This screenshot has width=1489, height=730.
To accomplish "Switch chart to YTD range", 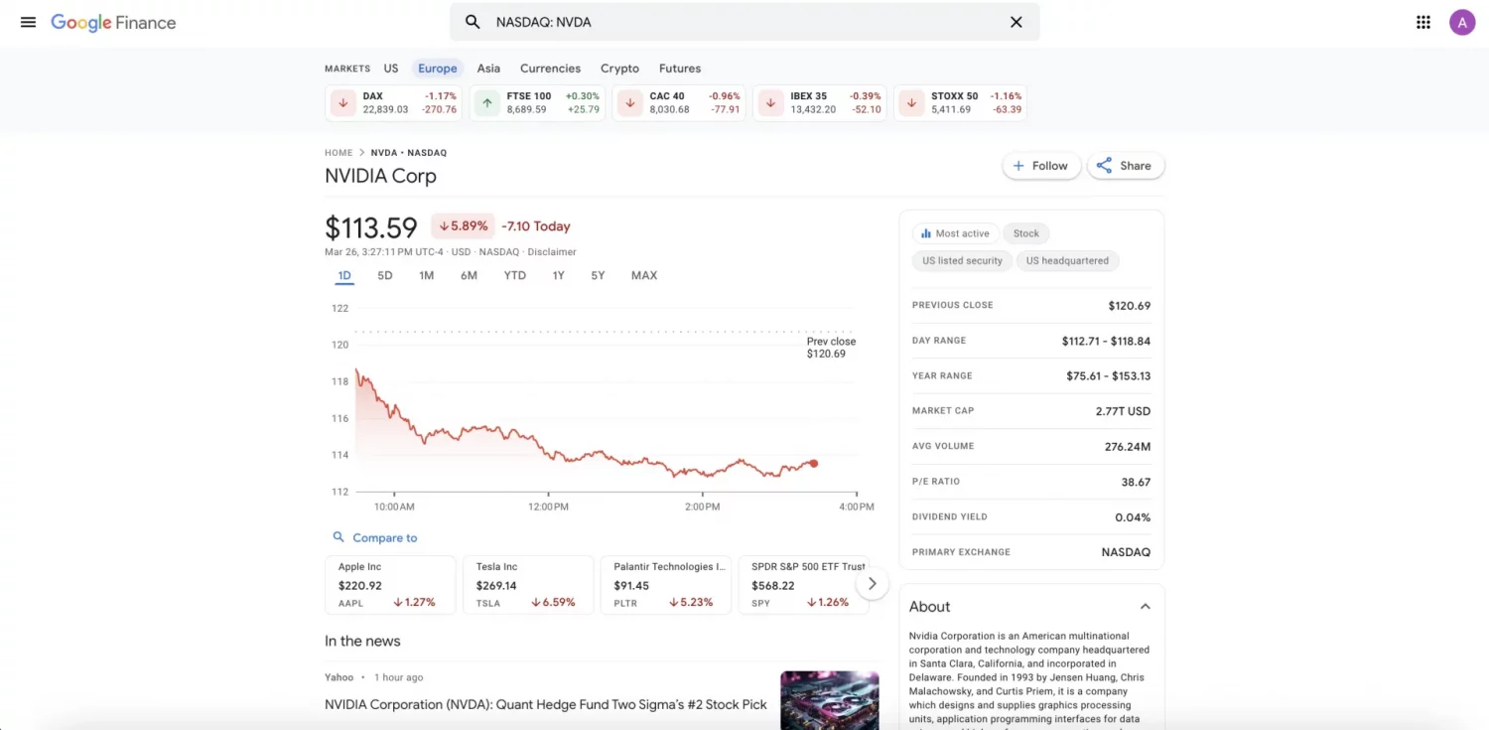I will 514,275.
